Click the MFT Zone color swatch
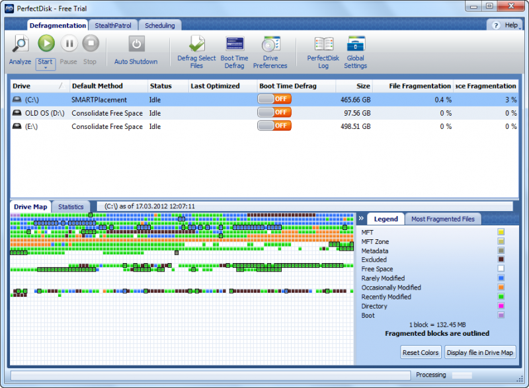 coord(501,241)
